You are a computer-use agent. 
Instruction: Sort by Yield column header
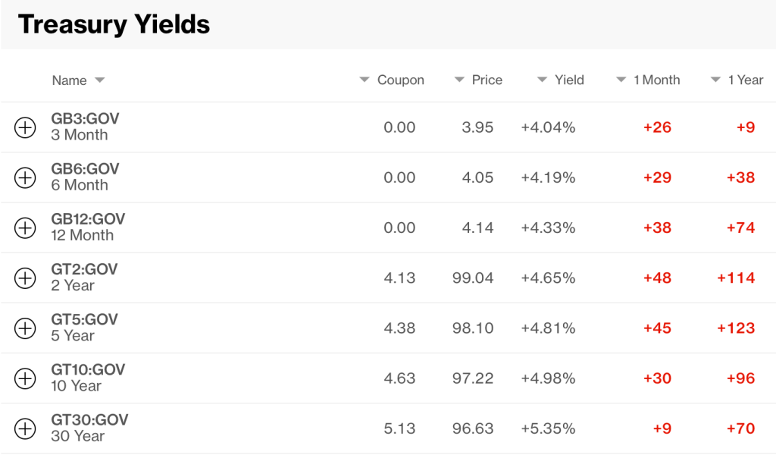coord(561,80)
